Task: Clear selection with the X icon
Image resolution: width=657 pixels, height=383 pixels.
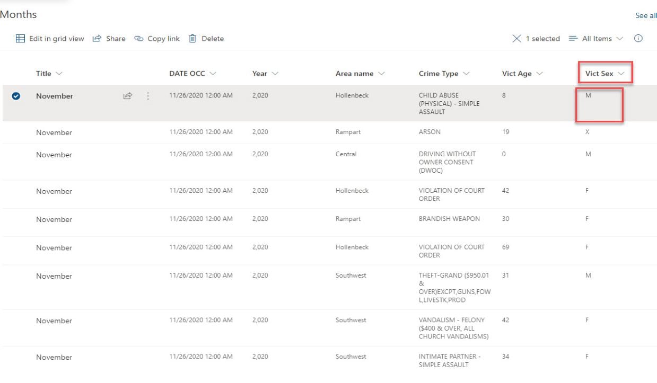Action: point(517,39)
